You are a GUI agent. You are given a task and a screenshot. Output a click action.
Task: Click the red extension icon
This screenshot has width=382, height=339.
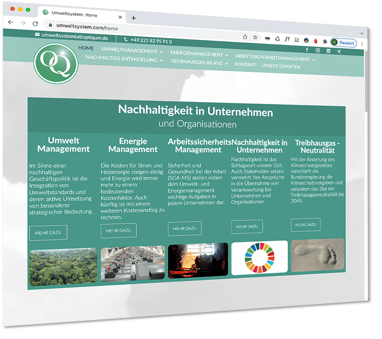[x=316, y=41]
